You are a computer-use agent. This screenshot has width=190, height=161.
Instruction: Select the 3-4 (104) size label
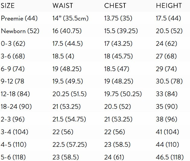pyautogui.click(x=14, y=132)
